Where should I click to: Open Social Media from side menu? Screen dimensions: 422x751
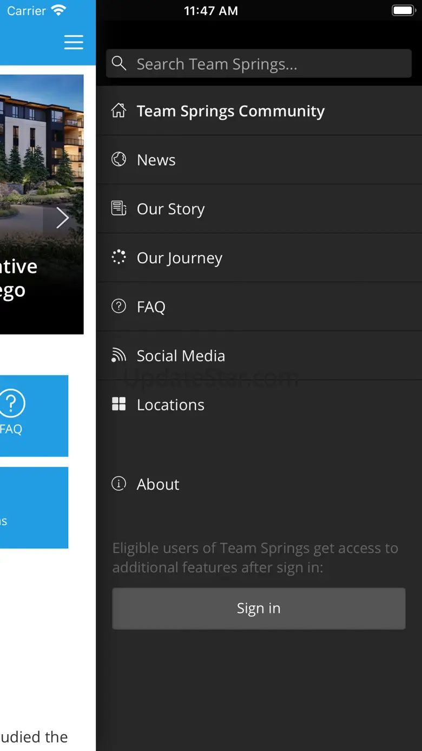(x=181, y=356)
